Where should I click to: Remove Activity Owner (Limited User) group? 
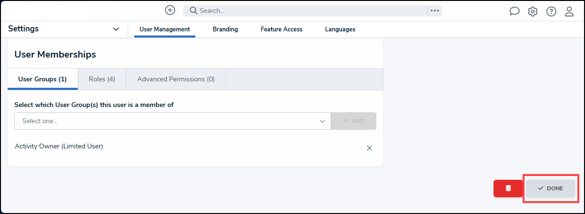pyautogui.click(x=369, y=148)
